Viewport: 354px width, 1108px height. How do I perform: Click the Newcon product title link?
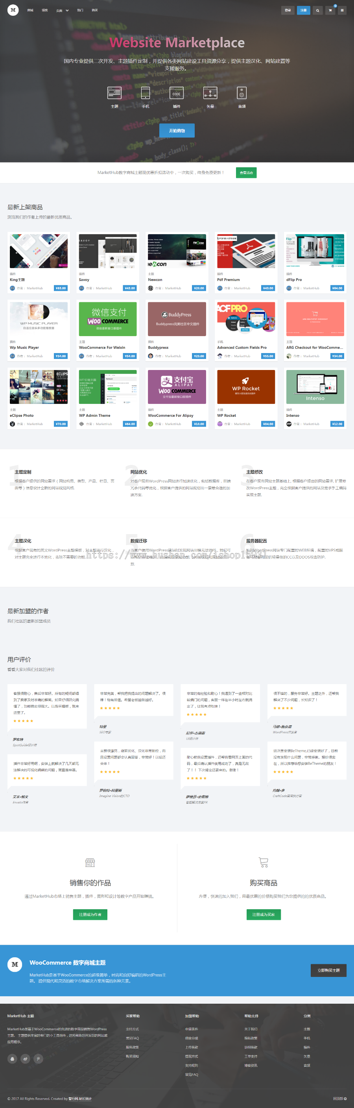coord(155,279)
